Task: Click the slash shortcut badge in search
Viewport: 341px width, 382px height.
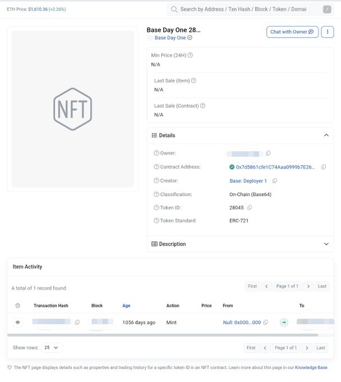Action: (x=327, y=10)
